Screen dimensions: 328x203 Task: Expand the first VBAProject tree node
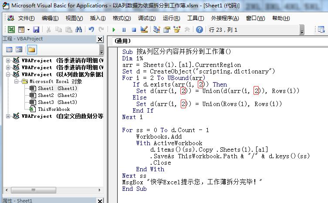click(8, 60)
